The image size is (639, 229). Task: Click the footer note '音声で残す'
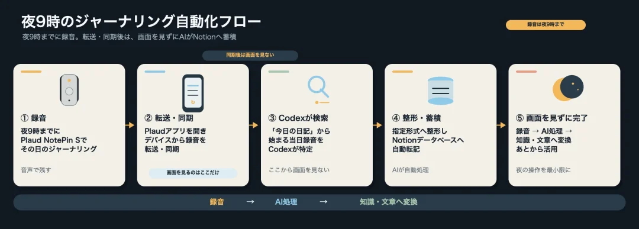[x=36, y=170]
